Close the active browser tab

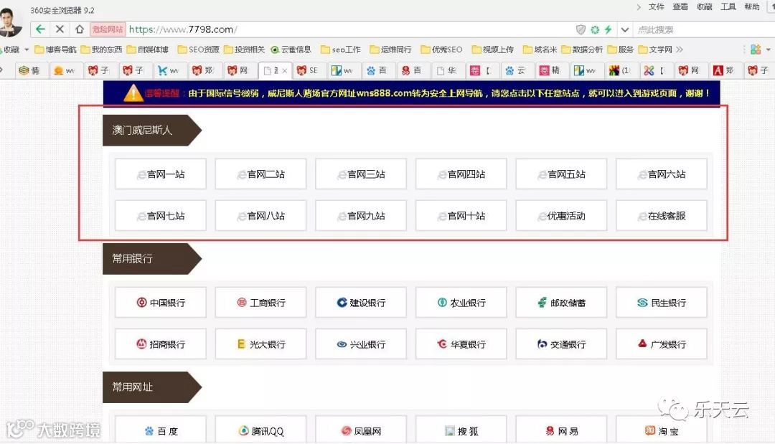tap(285, 70)
